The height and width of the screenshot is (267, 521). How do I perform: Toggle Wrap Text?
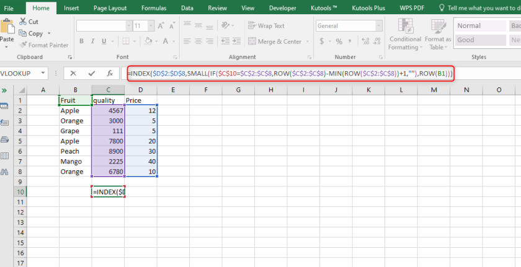[x=266, y=25]
